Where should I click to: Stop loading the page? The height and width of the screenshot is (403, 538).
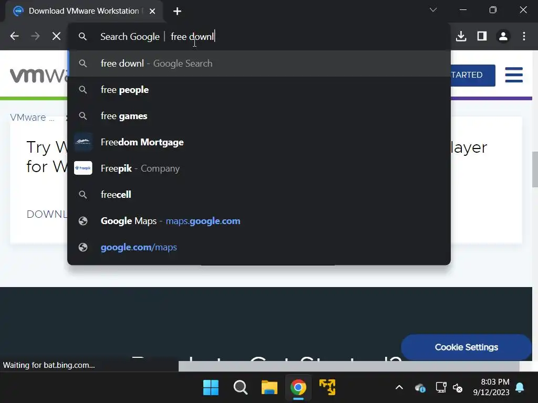56,36
